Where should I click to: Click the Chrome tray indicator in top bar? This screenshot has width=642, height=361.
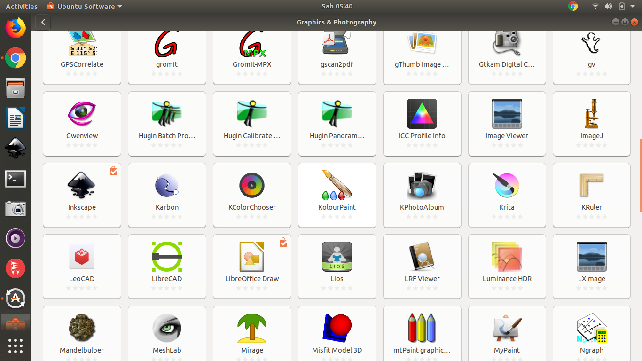click(x=572, y=6)
